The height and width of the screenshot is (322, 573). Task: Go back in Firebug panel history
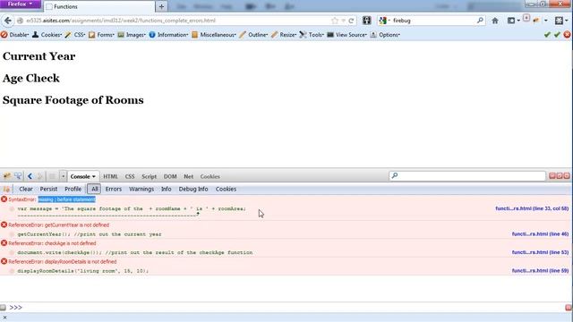coord(30,176)
